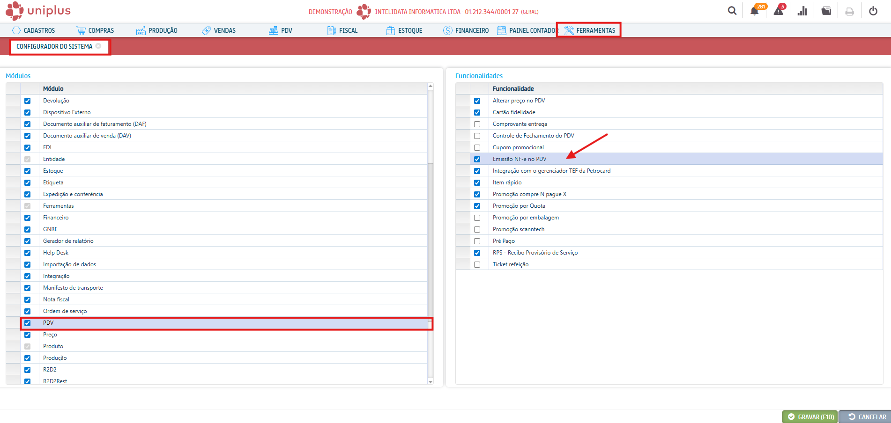The width and height of the screenshot is (891, 423).
Task: Open the folder files icon
Action: (826, 11)
